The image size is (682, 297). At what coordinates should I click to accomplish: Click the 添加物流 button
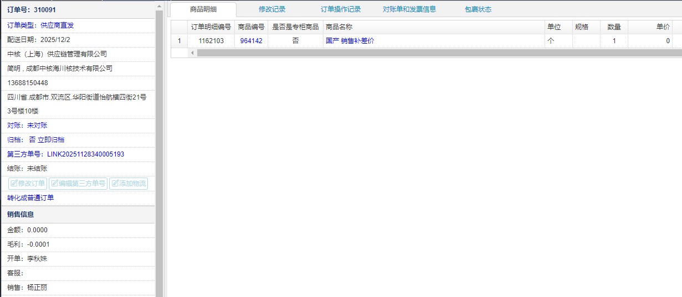coord(129,184)
